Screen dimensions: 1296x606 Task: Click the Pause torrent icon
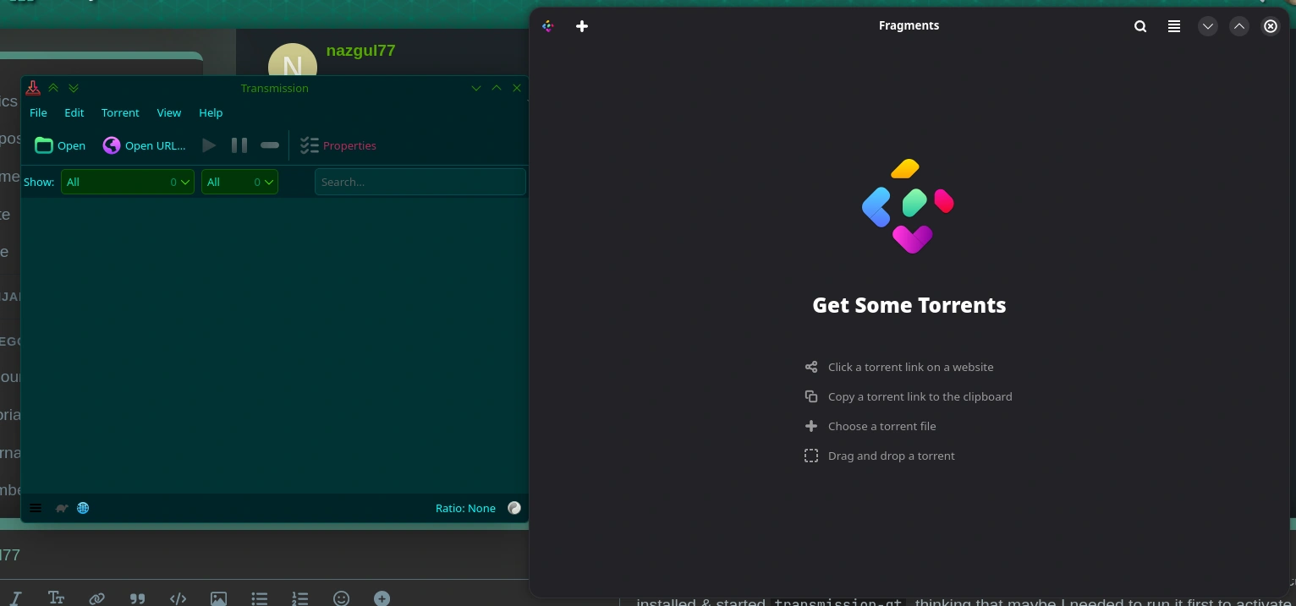(239, 145)
